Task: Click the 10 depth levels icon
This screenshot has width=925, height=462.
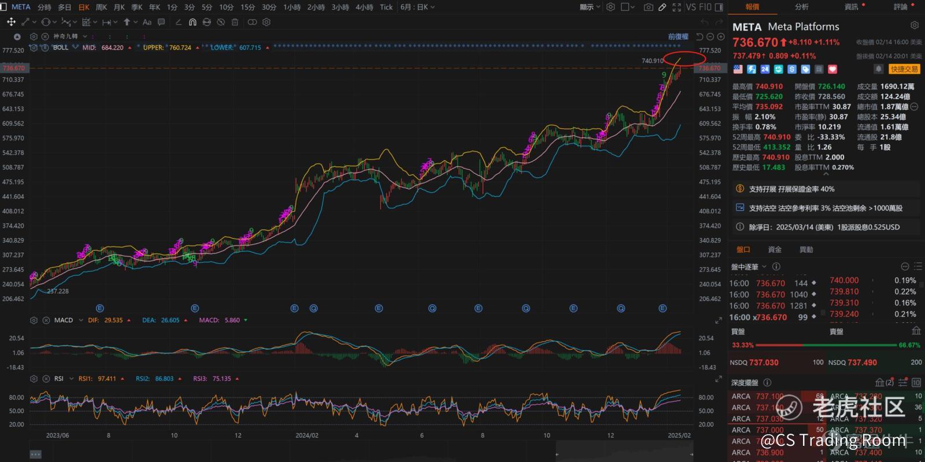Action: tap(916, 382)
